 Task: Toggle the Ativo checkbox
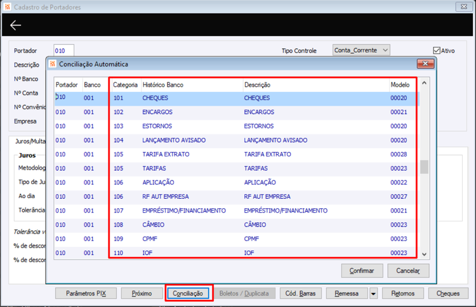point(437,51)
